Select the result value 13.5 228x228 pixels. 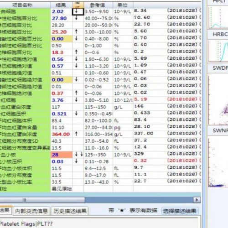(x=57, y=148)
